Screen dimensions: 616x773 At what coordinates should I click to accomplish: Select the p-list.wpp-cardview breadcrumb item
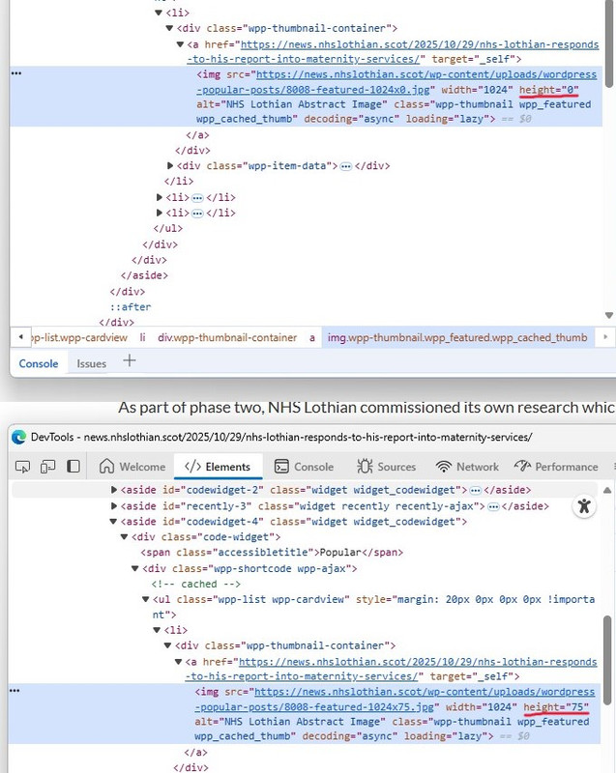point(79,337)
